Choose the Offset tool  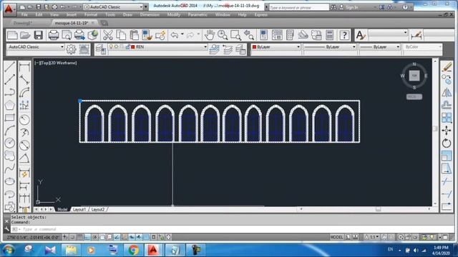click(447, 105)
